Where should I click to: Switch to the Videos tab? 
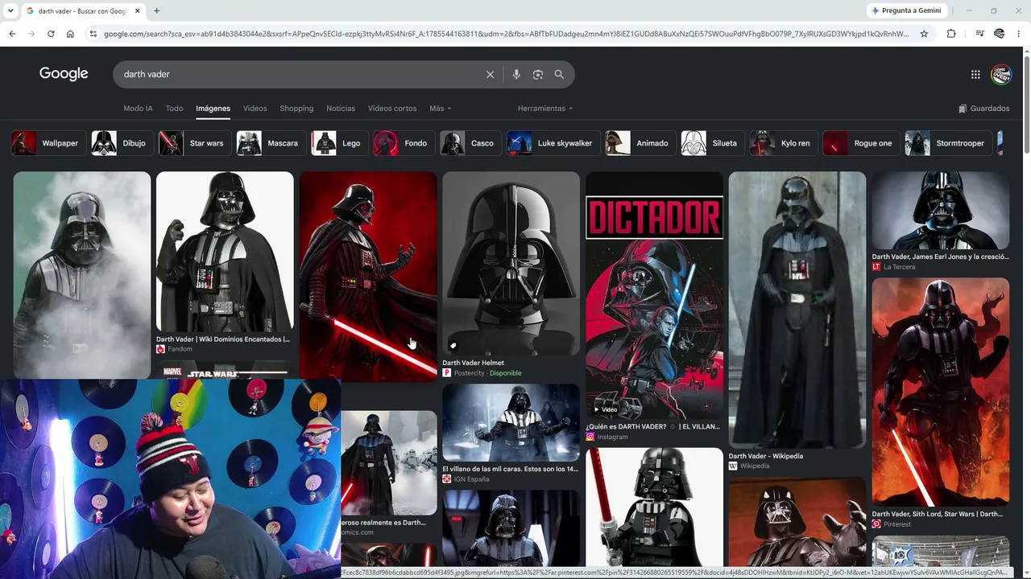[x=255, y=109]
